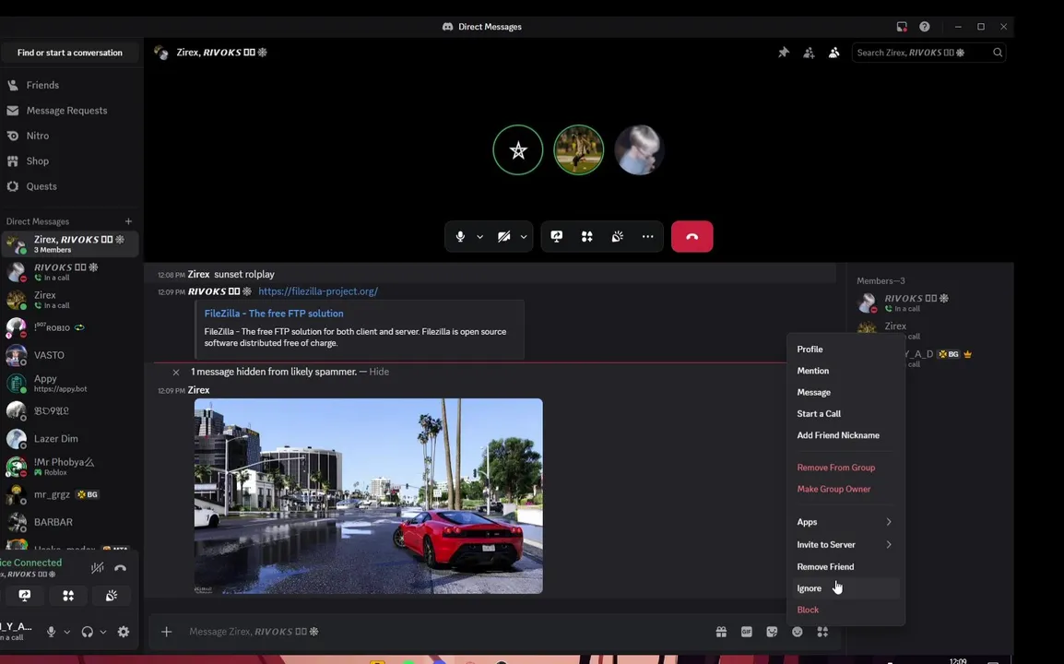The width and height of the screenshot is (1064, 664).
Task: Select the star avatar in the call
Action: [518, 150]
